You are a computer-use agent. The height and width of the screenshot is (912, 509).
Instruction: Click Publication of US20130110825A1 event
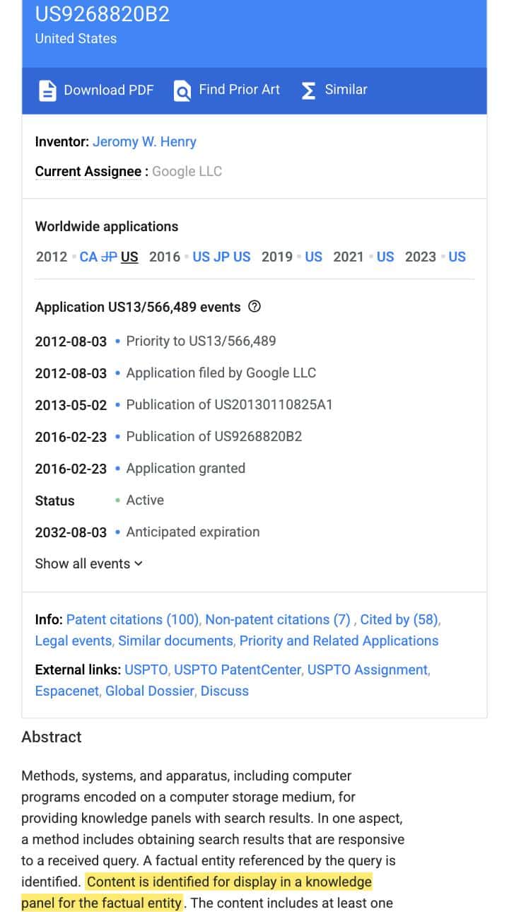pyautogui.click(x=229, y=404)
